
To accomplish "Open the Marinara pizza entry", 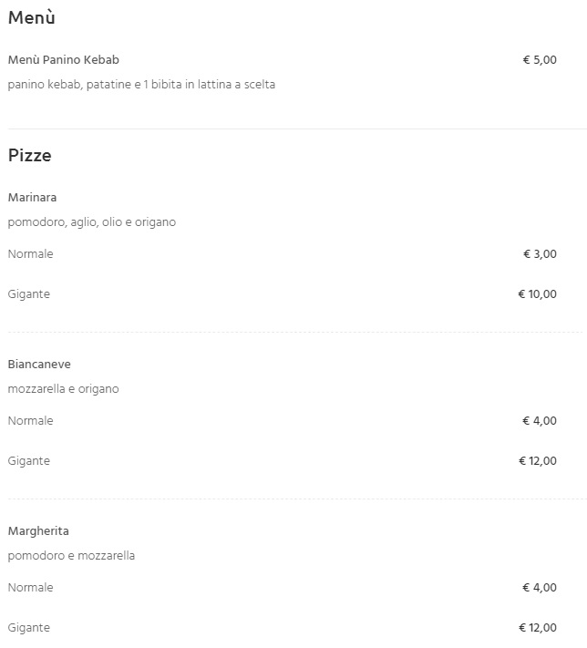I will click(x=32, y=198).
